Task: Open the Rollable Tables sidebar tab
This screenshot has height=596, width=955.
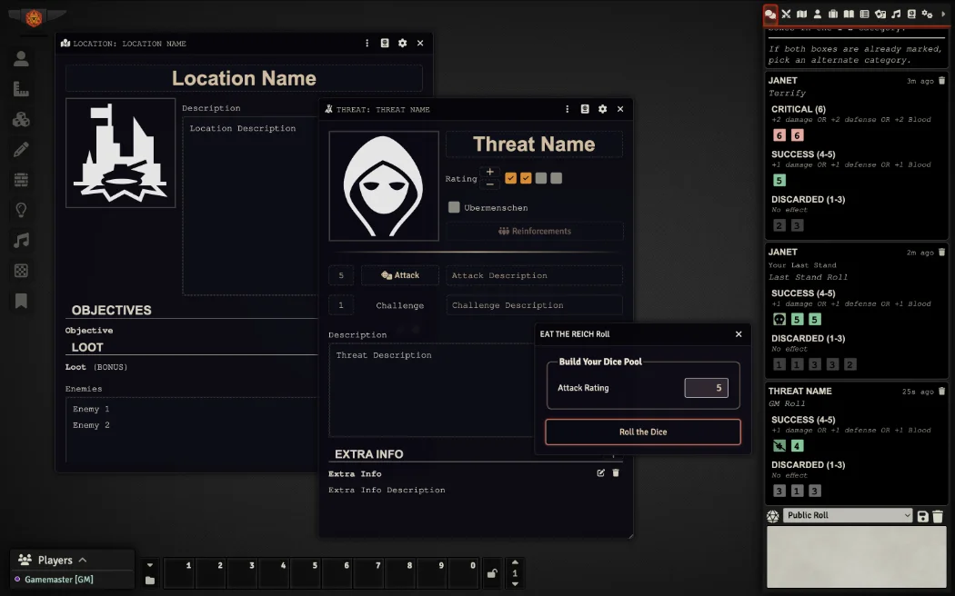Action: pos(864,14)
